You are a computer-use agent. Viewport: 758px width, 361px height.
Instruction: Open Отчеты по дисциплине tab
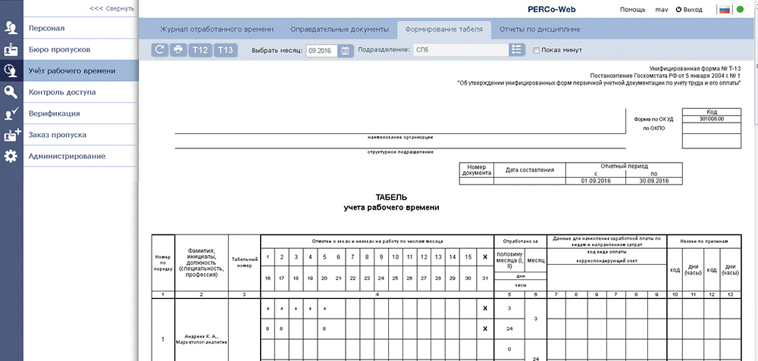coord(540,30)
